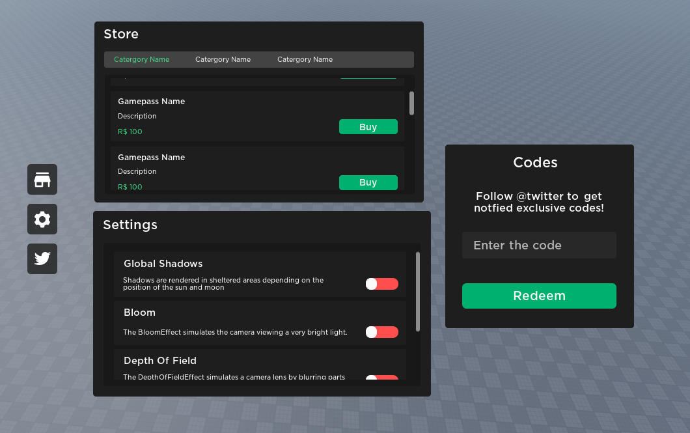The image size is (690, 433).
Task: Click the partially visible buy button above
Action: pos(368,77)
